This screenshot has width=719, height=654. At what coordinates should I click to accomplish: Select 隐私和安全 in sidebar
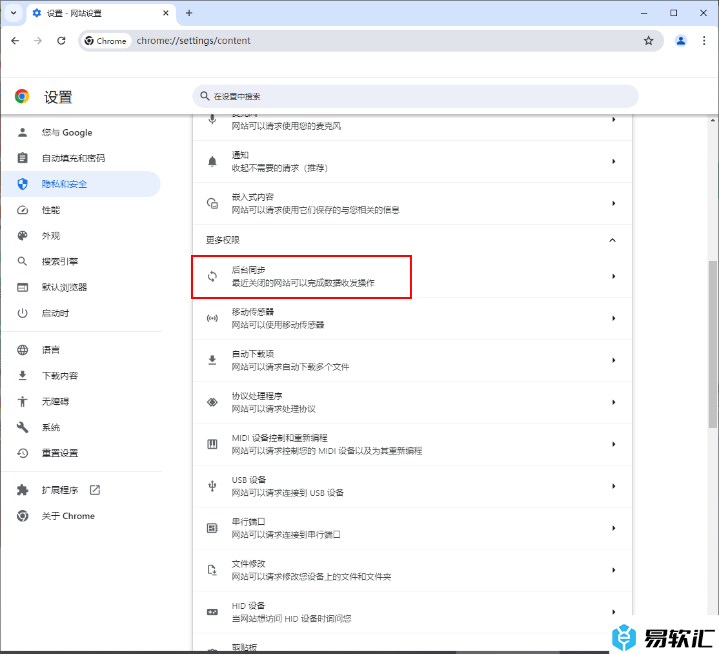click(81, 184)
